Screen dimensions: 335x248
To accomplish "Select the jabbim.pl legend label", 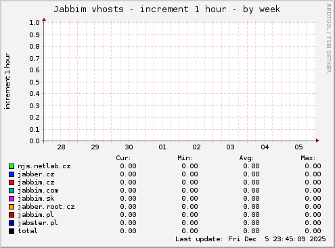I will point(36,215).
